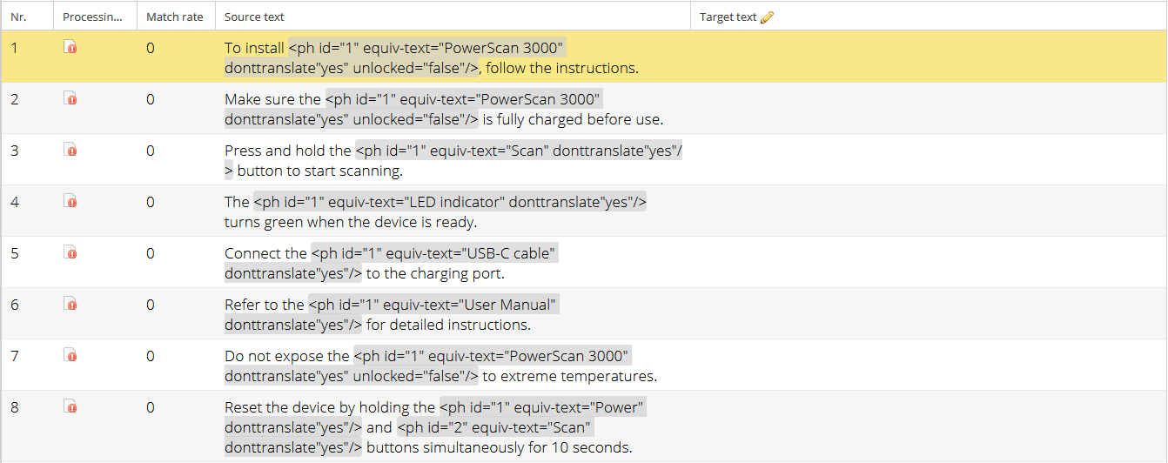Edit the target text cell of row 1
Viewport: 1168px width, 463px height.
pyautogui.click(x=927, y=57)
